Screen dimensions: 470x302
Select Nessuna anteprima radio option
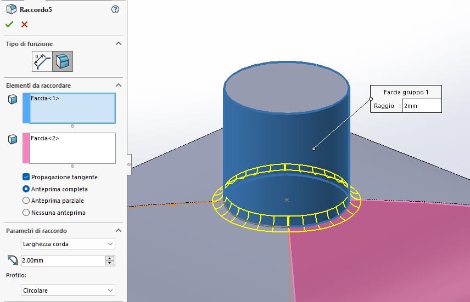coord(26,213)
